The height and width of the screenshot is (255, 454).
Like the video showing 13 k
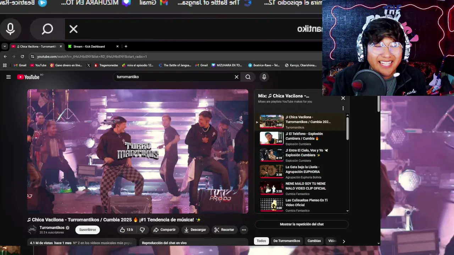[x=126, y=229]
